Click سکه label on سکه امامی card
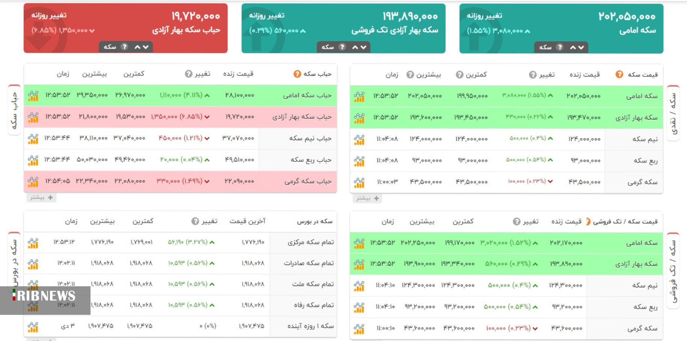 [x=545, y=47]
